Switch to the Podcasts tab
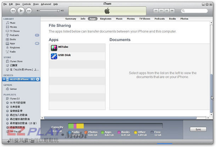Image resolution: width=216 pixels, height=147 pixels. [x=159, y=19]
